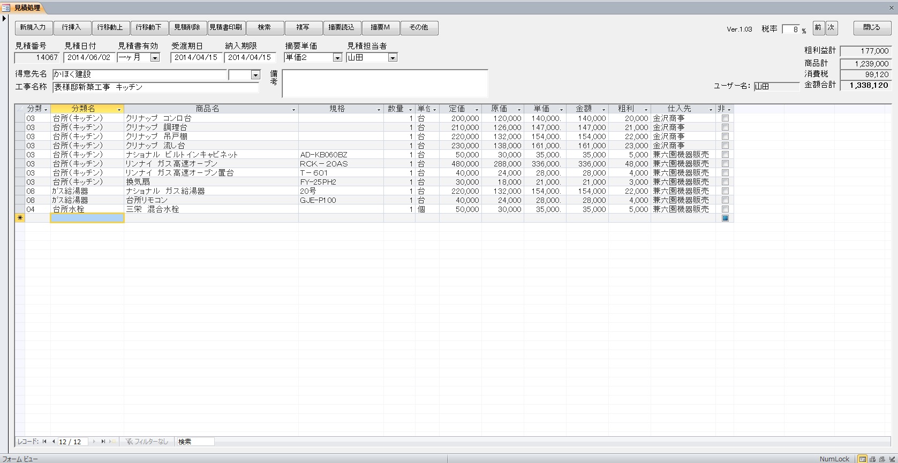Expand the 摘要単価 combo box

coord(337,58)
